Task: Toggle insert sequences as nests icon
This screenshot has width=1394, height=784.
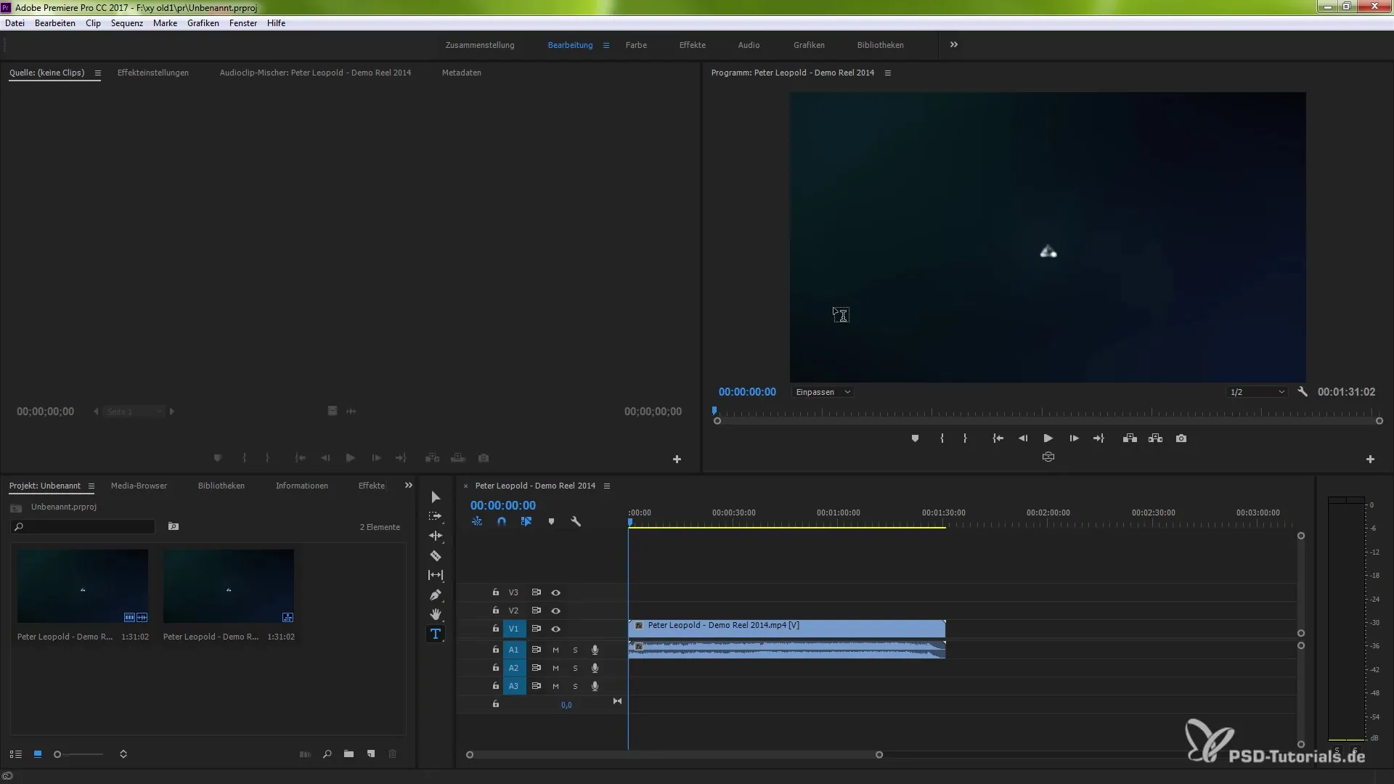Action: pyautogui.click(x=477, y=521)
